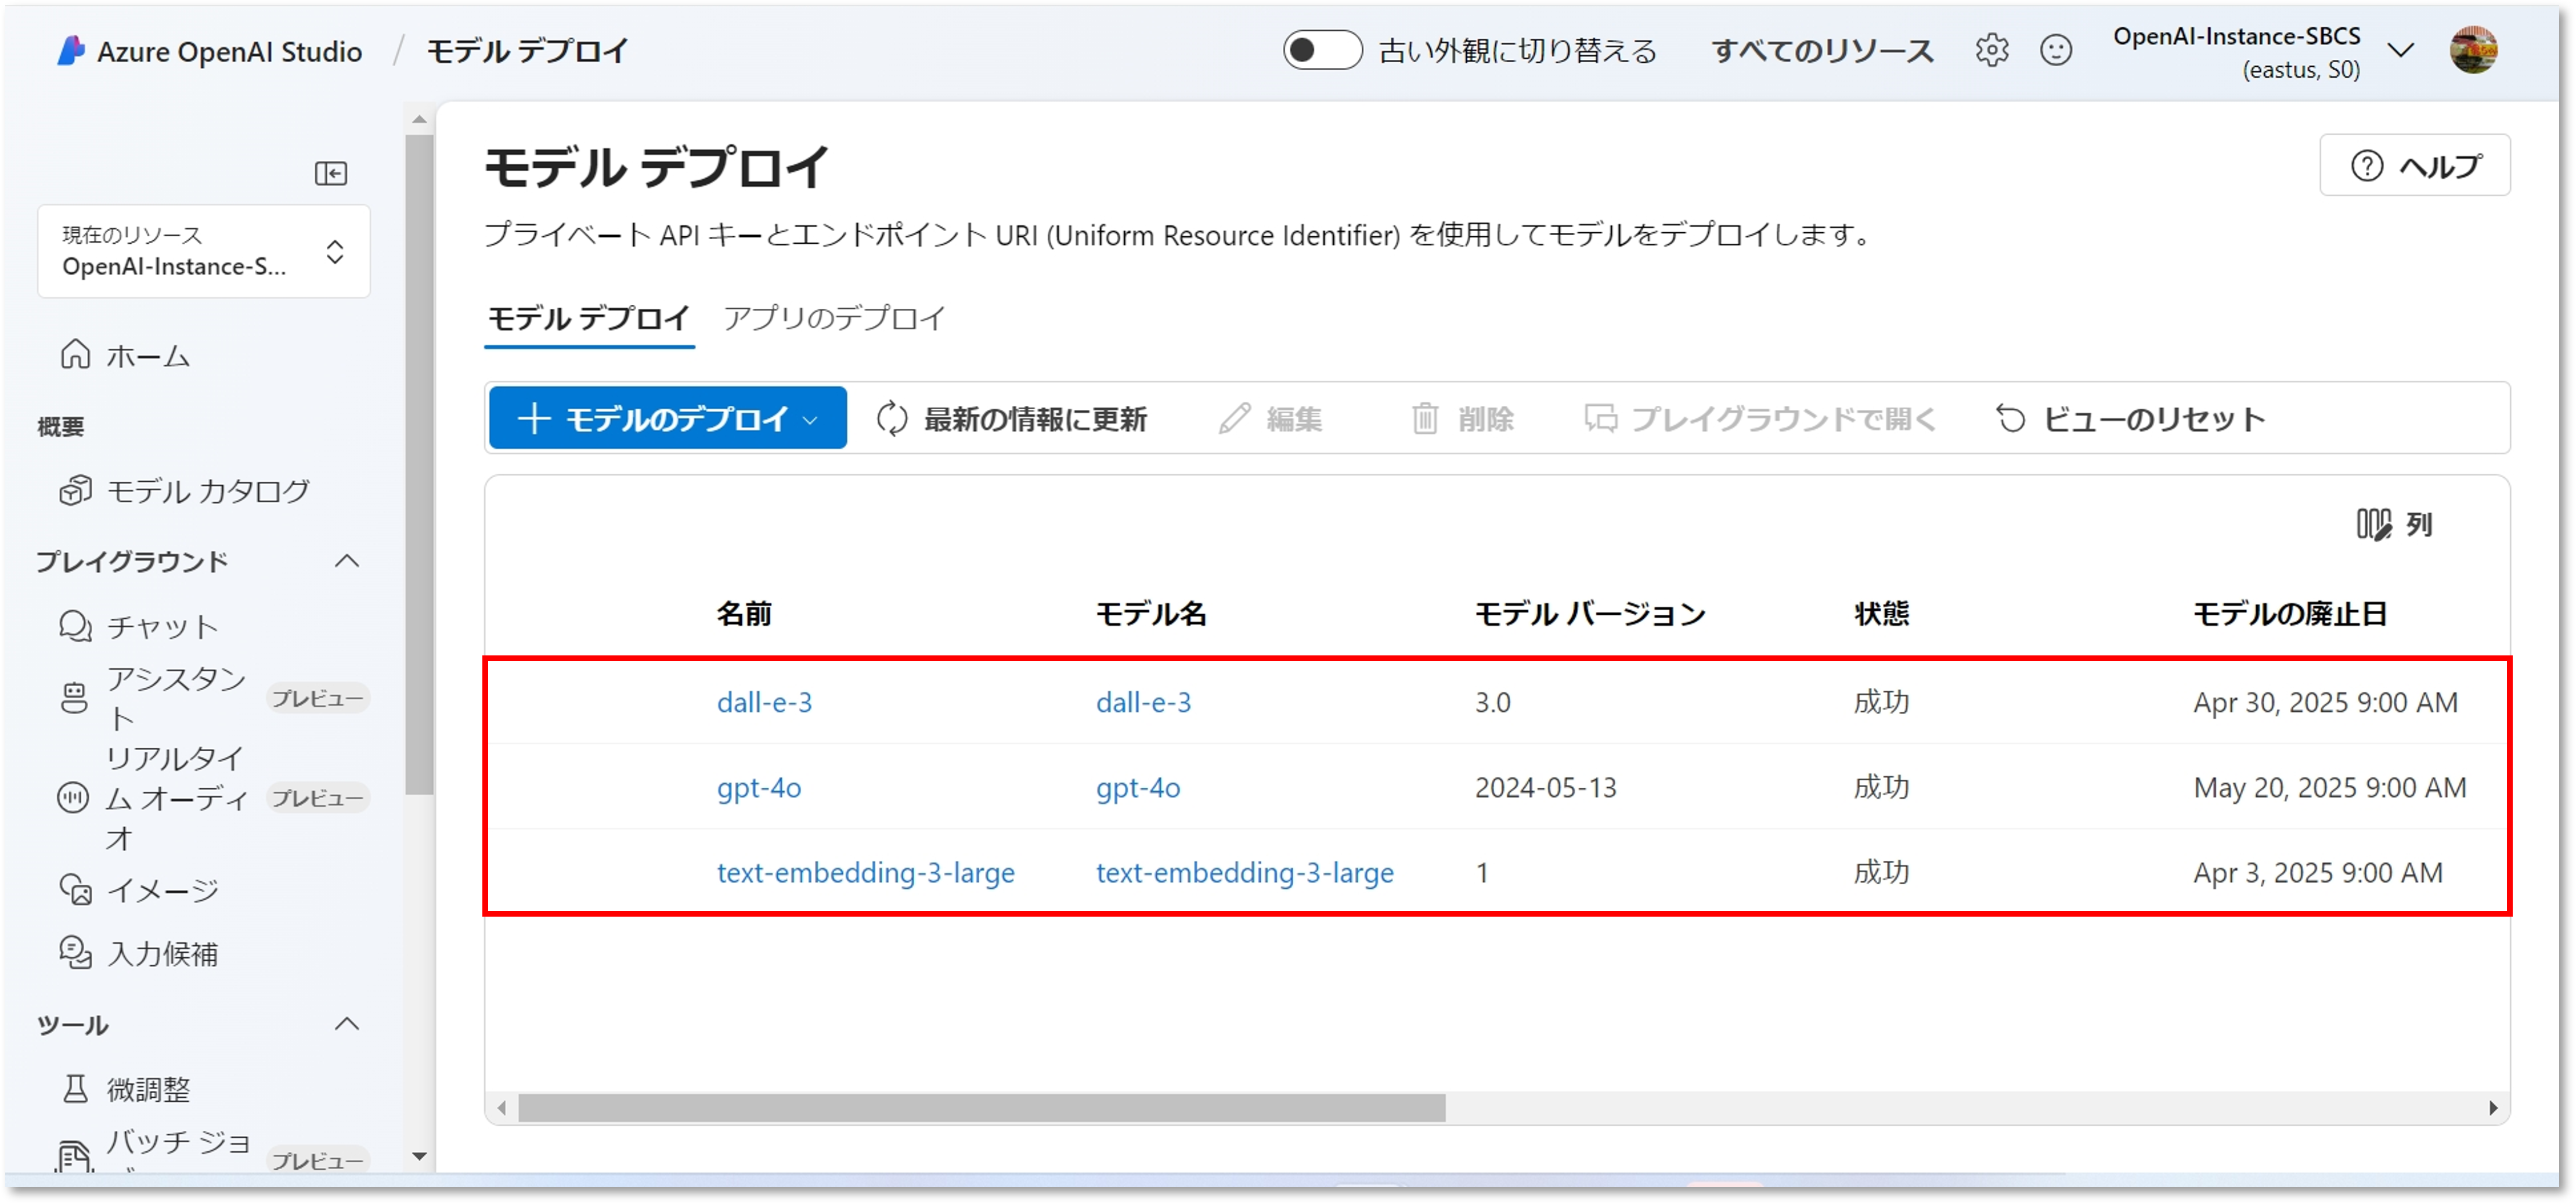
Task: Open dall-e-3 deployment name link
Action: [764, 702]
